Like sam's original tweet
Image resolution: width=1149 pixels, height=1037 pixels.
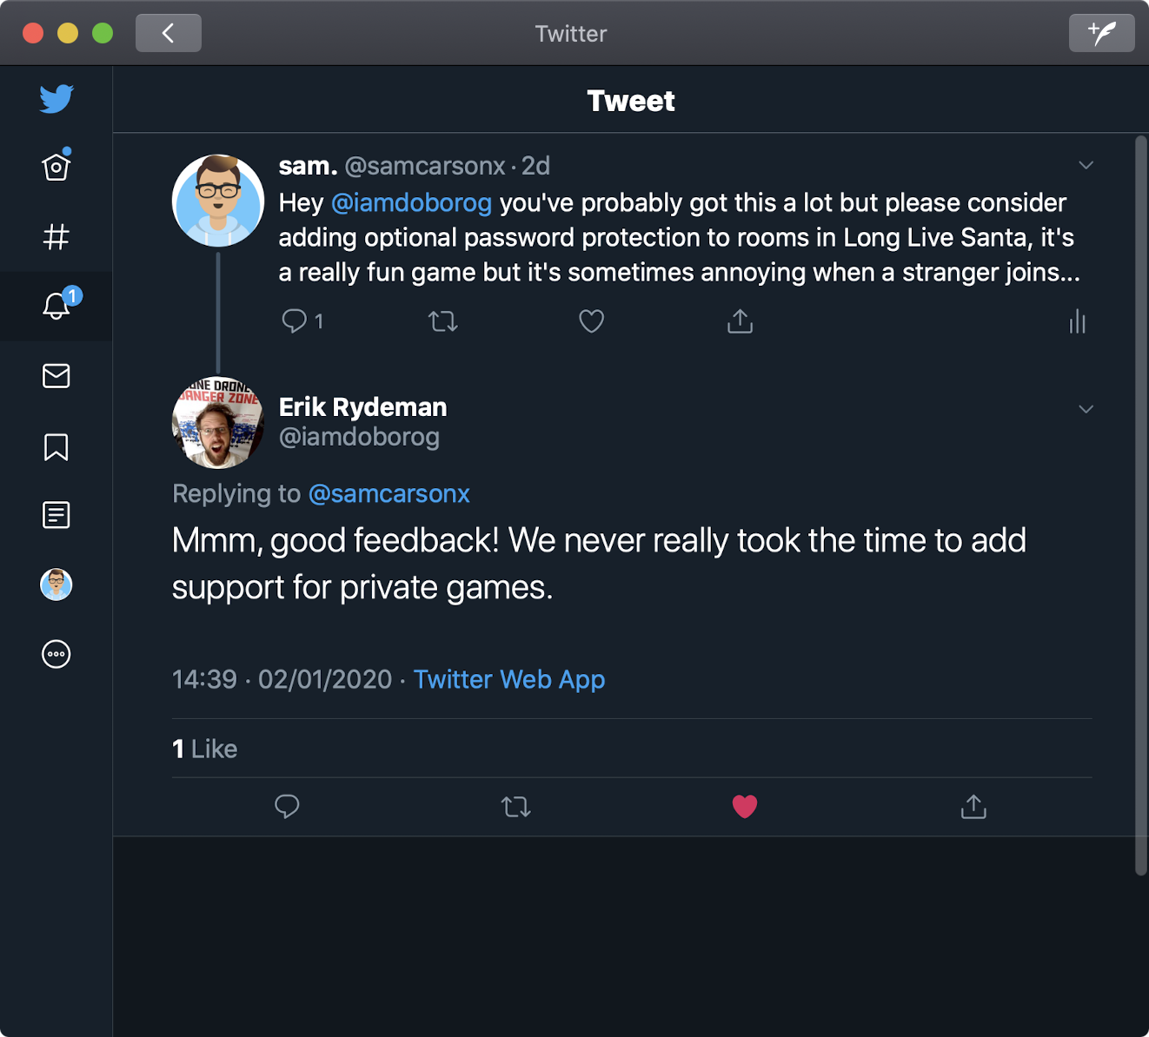pyautogui.click(x=591, y=322)
